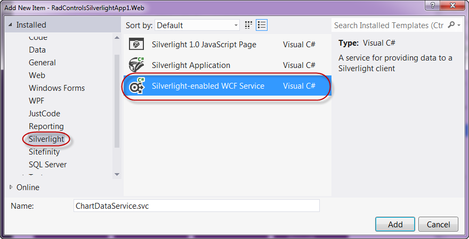Screen dimensions: 469x239
Task: Select the Reporting category
Action: click(x=46, y=126)
